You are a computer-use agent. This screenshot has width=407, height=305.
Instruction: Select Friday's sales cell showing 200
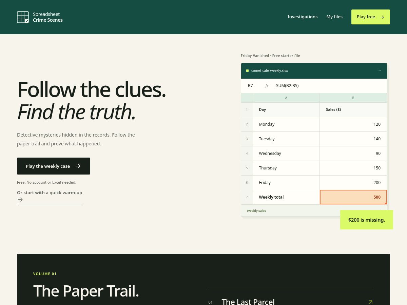click(x=353, y=183)
